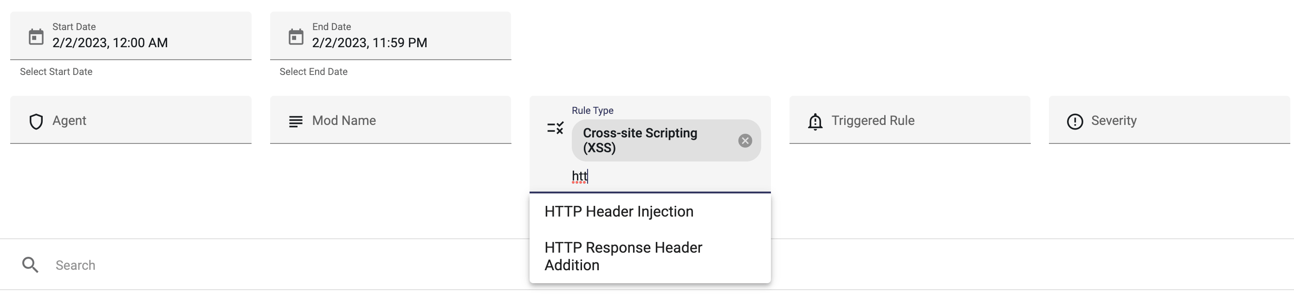Click the Cross-site Scripting (XSS) chip label

640,140
